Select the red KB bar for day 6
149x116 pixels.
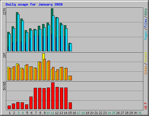pos(31,103)
